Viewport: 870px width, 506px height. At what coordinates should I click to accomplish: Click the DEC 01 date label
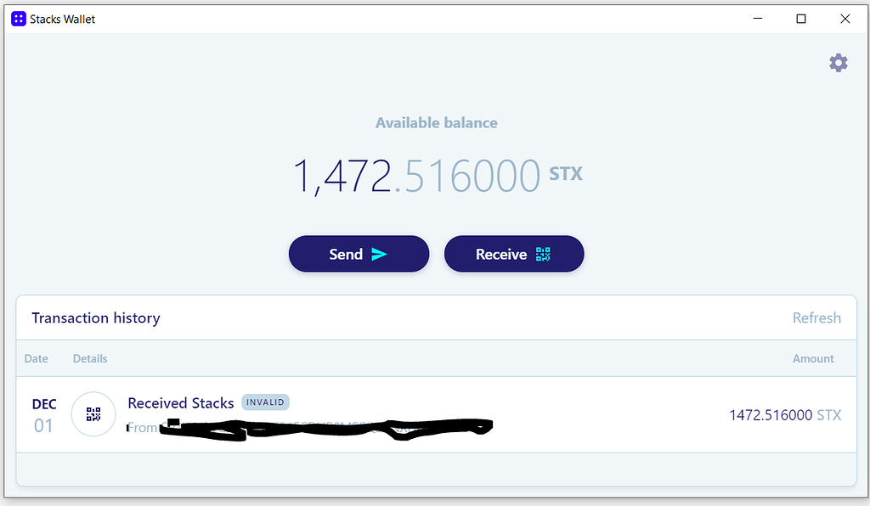[44, 414]
